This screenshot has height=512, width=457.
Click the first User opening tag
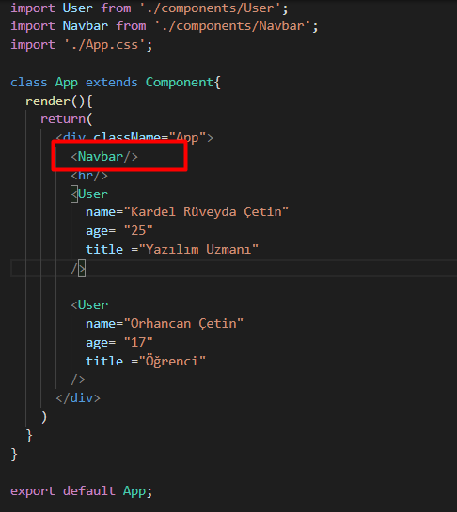pyautogui.click(x=89, y=194)
